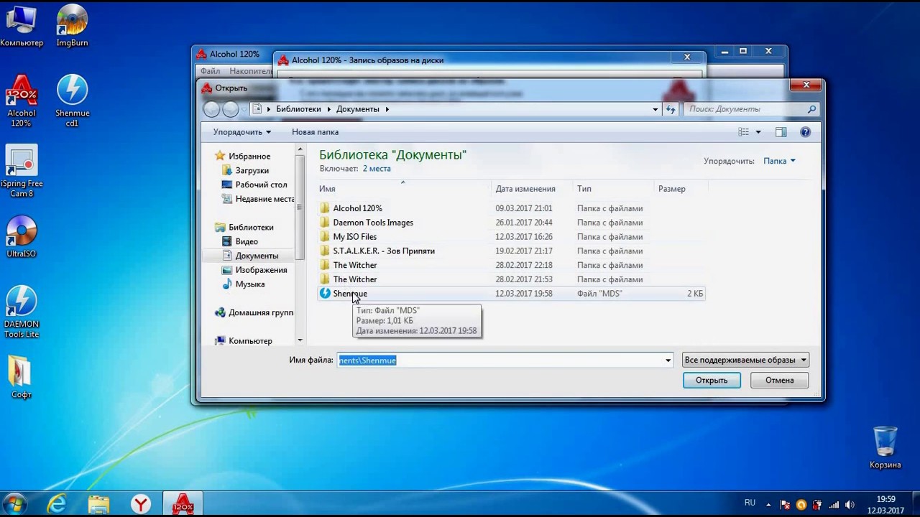920x517 pixels.
Task: Select the Shenmue cd1 desktop icon
Action: coord(72,101)
